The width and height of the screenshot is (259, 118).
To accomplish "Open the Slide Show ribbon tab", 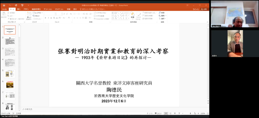I will tap(59, 9).
